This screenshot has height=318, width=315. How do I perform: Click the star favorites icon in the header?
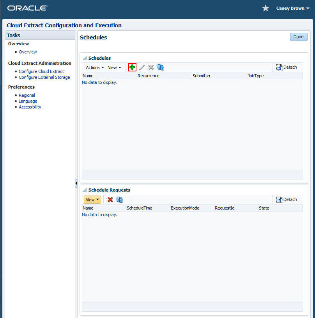(265, 8)
